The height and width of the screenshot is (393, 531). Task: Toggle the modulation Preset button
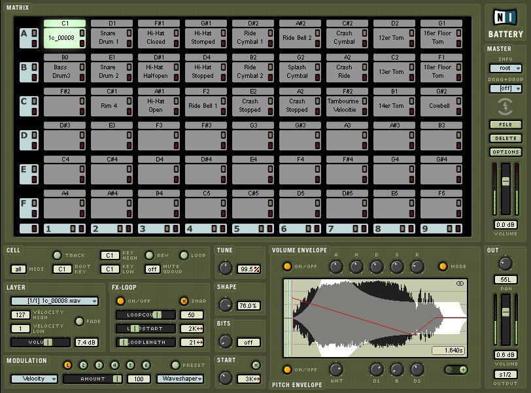(x=175, y=365)
